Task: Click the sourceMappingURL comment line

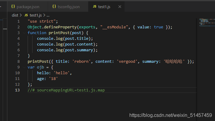Action: [66, 90]
